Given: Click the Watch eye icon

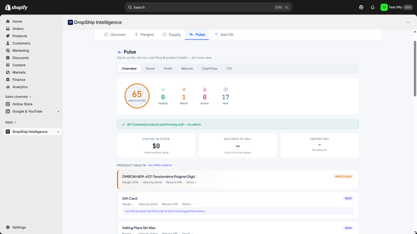Looking at the screenshot, I should tap(184, 89).
